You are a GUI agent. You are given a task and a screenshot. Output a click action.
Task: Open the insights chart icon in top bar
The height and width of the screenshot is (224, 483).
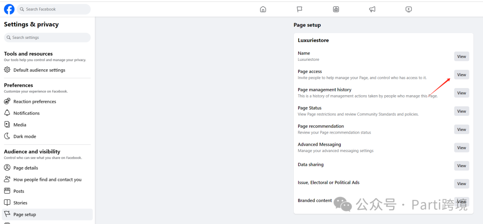point(336,9)
